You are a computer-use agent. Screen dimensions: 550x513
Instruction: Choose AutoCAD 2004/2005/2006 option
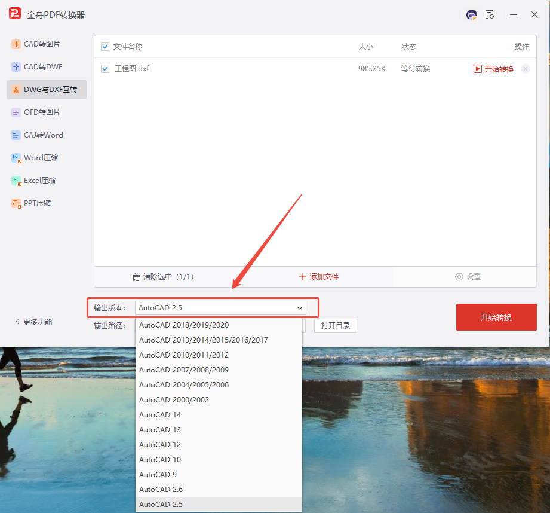(219, 385)
